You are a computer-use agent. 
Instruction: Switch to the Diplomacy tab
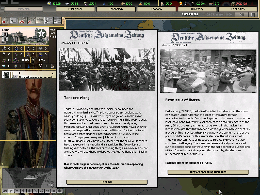(x=197, y=9)
